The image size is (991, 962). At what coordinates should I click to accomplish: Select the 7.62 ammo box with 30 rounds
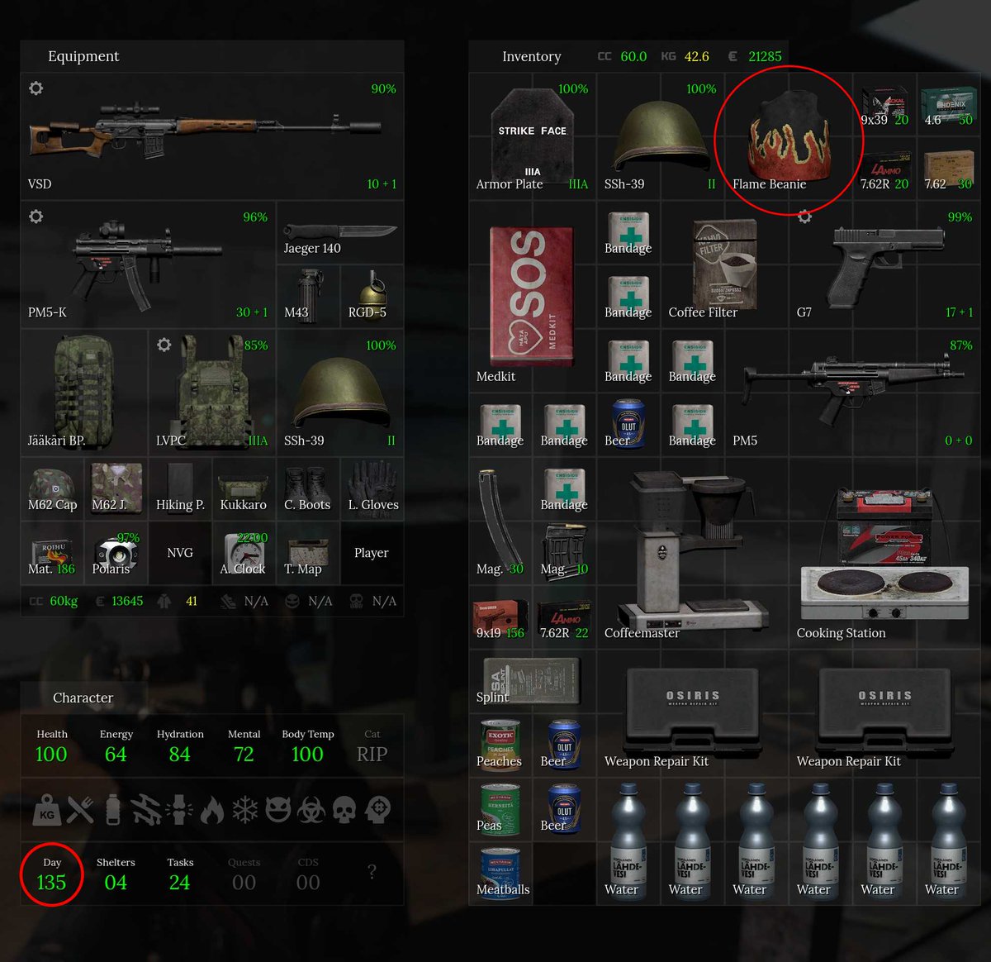point(948,168)
